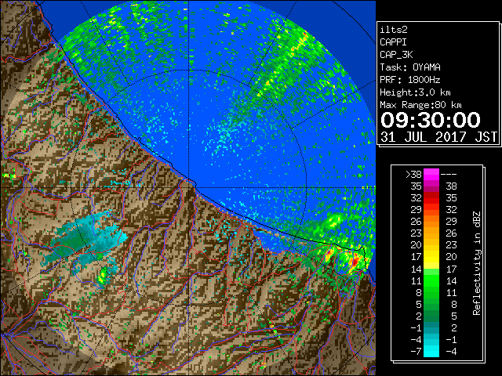Click the cyan bottom swatch of color scale
Viewport: 502px width, 376px height.
click(431, 352)
